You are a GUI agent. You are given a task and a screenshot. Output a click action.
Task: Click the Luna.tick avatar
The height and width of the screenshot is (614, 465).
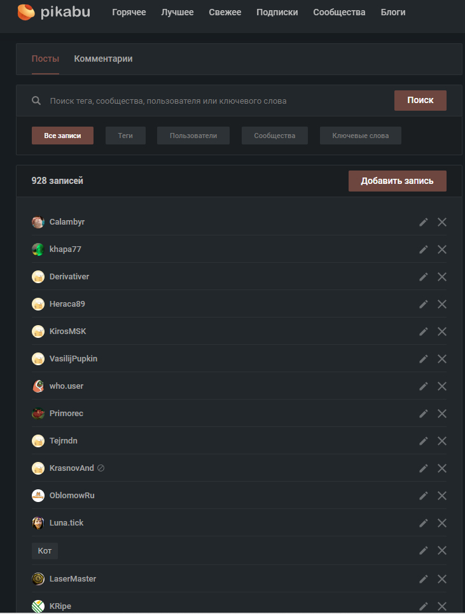coord(38,523)
